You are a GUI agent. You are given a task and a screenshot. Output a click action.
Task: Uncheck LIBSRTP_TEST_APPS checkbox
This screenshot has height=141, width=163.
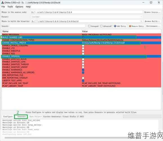pyautogui.click(x=83, y=81)
